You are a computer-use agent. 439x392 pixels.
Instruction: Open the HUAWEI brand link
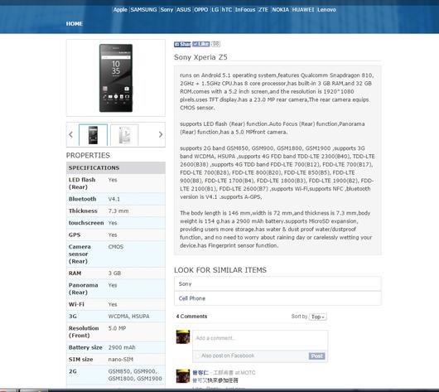pos(303,10)
